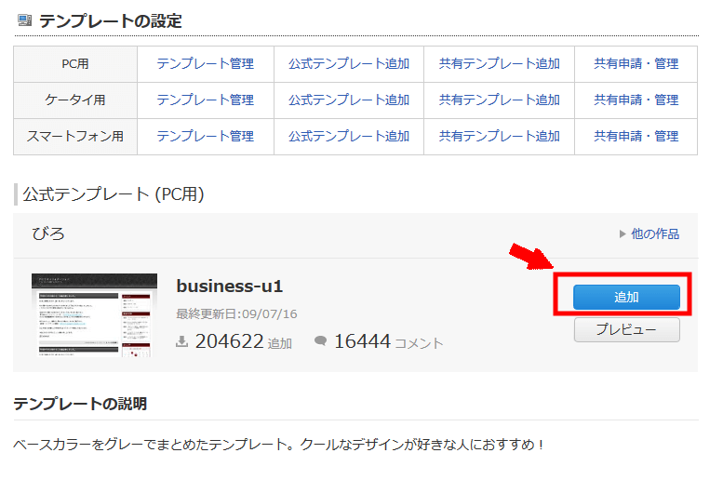Open 公式テンプレート追加 in the PC用 row
The height and width of the screenshot is (493, 723).
pyautogui.click(x=349, y=63)
